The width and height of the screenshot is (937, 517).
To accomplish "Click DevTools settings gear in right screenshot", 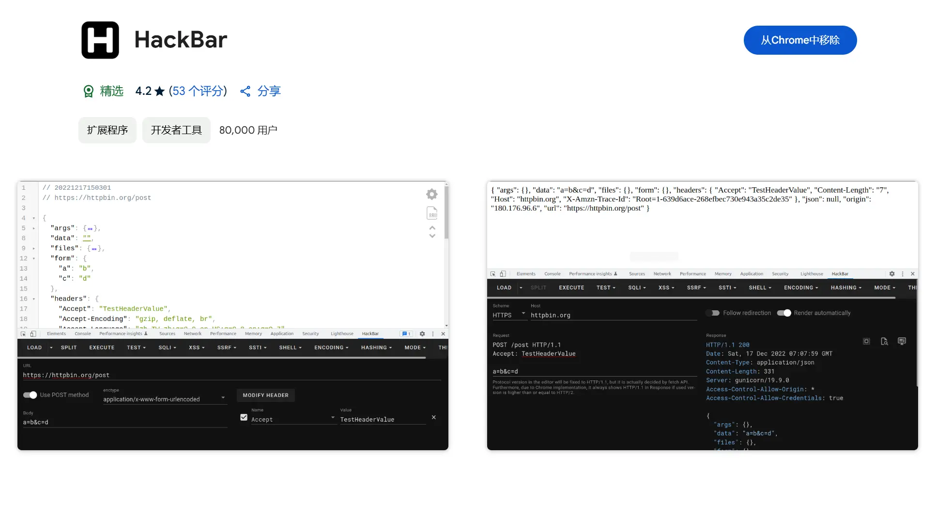I will point(892,274).
